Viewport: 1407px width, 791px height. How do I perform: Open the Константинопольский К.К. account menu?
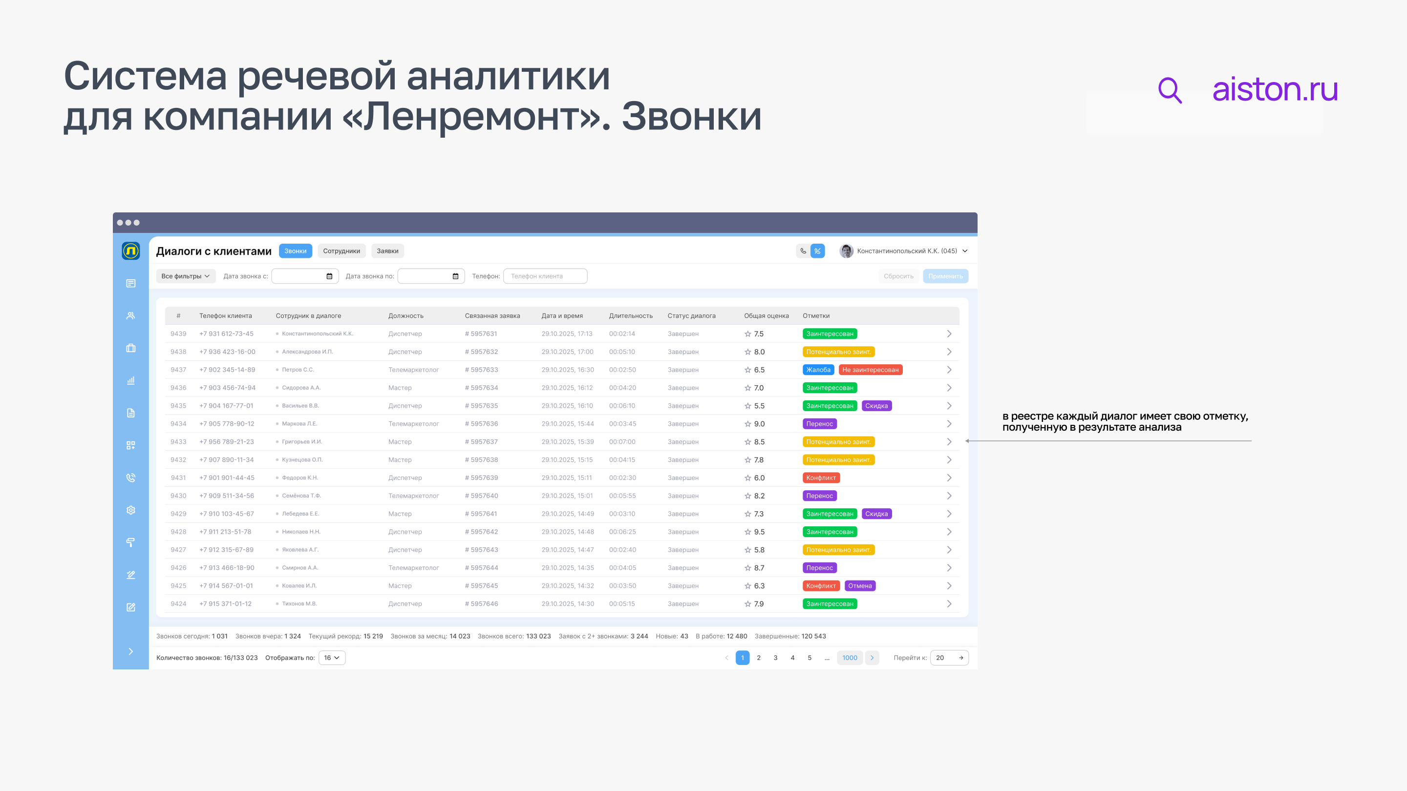click(904, 251)
